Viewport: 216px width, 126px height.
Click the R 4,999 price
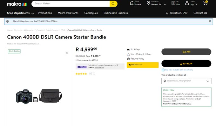click(x=86, y=49)
